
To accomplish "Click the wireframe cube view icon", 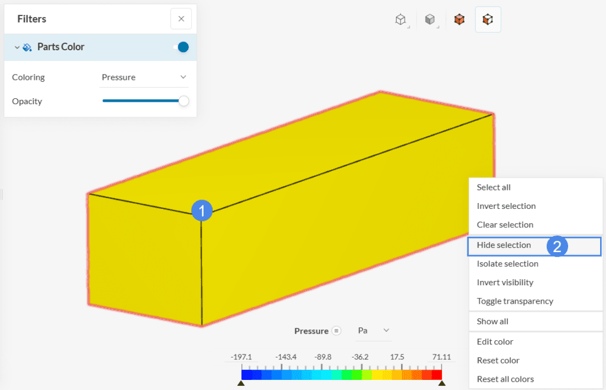I will pos(401,20).
